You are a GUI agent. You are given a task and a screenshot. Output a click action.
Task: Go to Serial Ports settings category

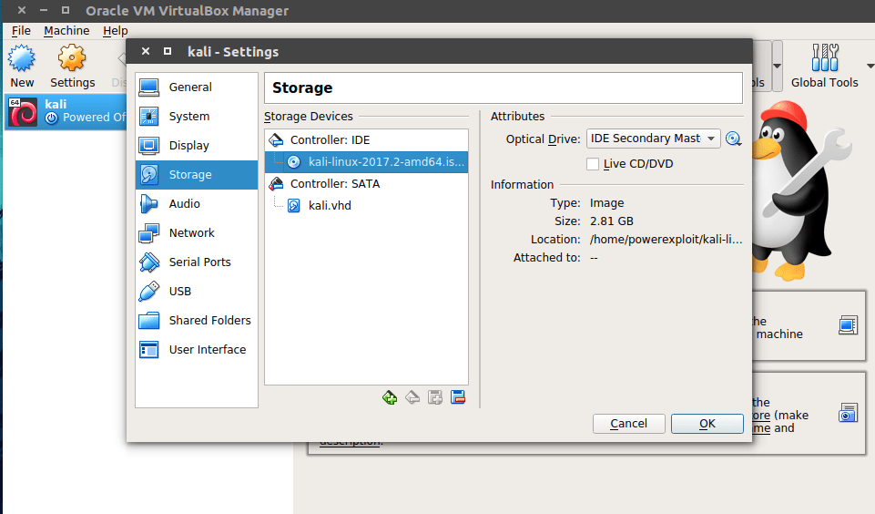coord(197,262)
